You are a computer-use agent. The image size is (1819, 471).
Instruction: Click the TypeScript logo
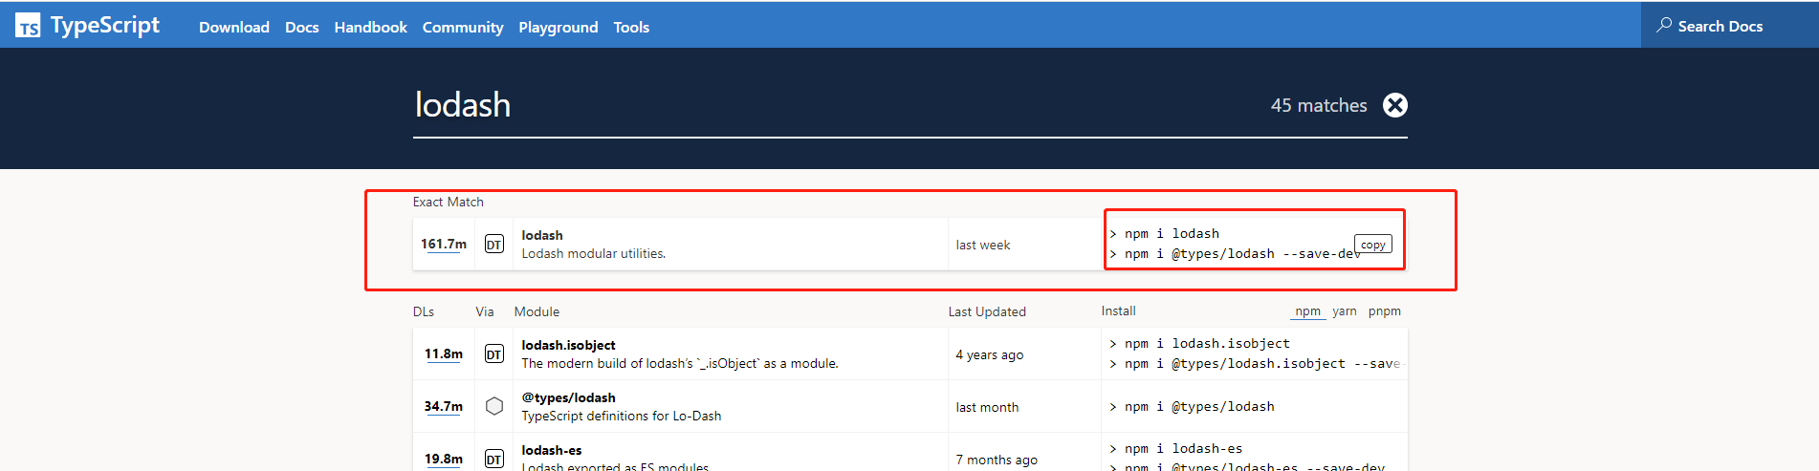pos(88,26)
